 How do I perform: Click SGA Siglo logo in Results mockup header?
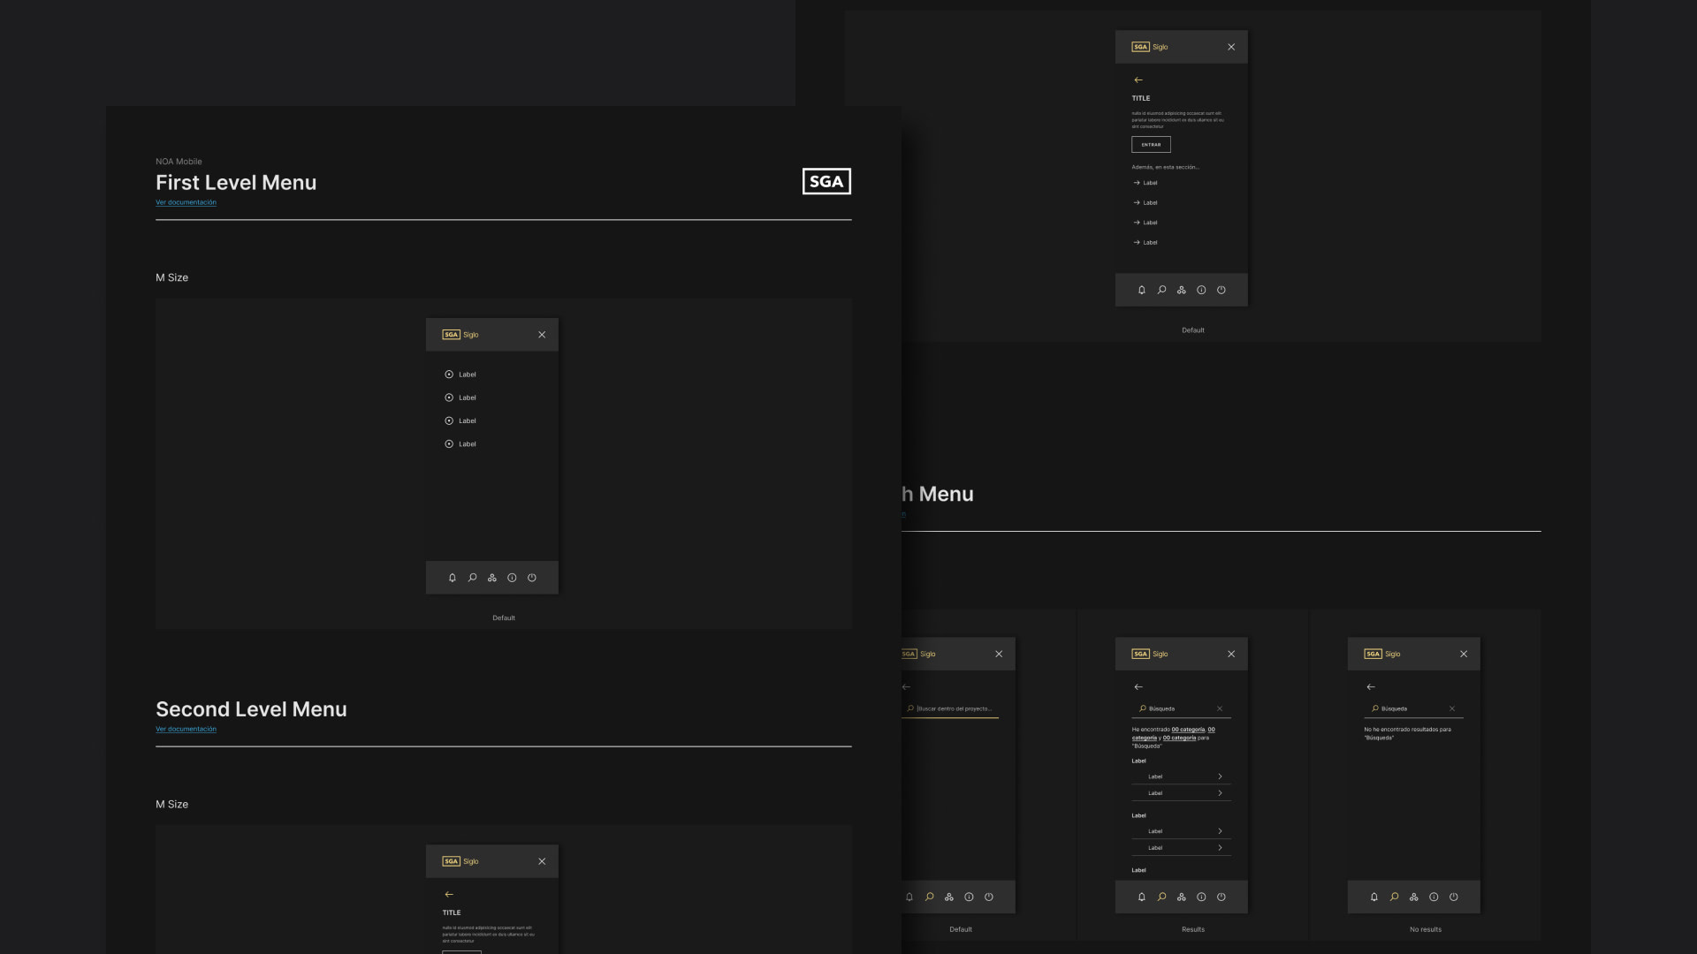[x=1150, y=654]
